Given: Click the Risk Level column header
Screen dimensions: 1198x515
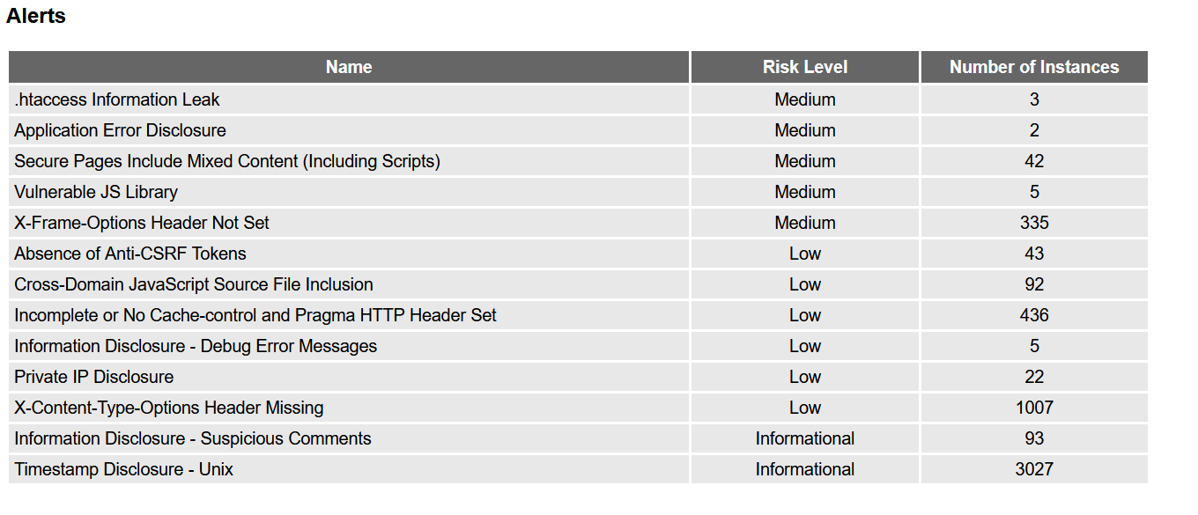Looking at the screenshot, I should pyautogui.click(x=804, y=67).
